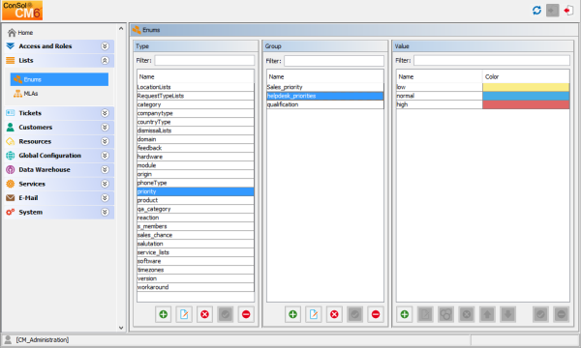Click the Customers person icon
Image resolution: width=581 pixels, height=348 pixels.
11,127
